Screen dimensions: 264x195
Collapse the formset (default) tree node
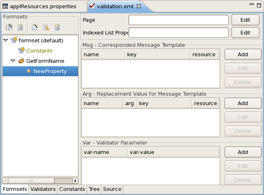coord(6,41)
